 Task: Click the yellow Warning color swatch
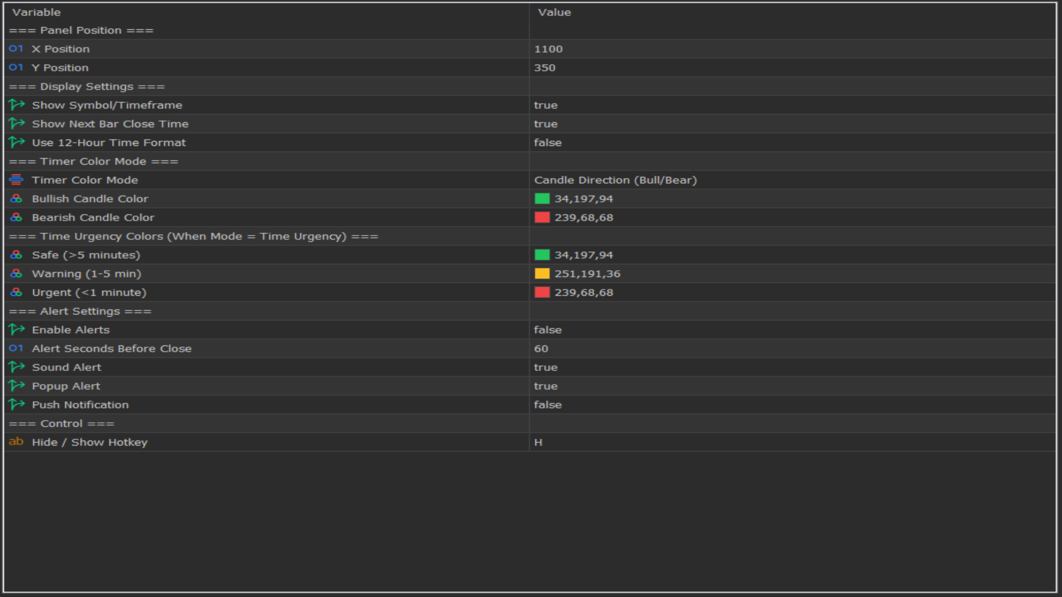pos(542,274)
